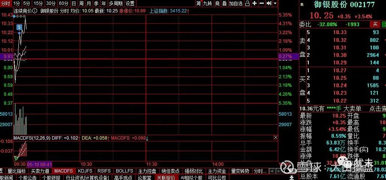Select the MACDFS indicator tab
Image resolution: width=386 pixels, height=180 pixels.
click(x=63, y=171)
